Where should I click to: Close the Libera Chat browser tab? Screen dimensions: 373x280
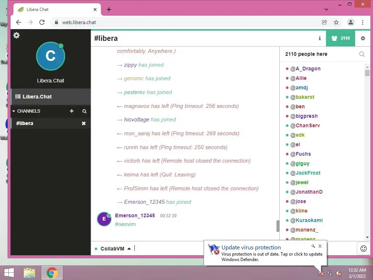(95, 9)
